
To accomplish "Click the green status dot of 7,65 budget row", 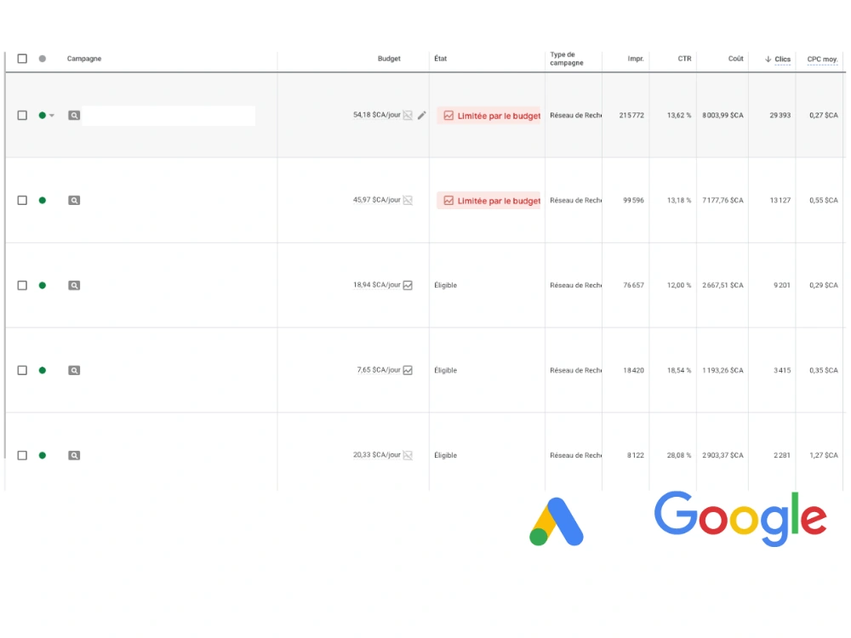I will coord(43,370).
